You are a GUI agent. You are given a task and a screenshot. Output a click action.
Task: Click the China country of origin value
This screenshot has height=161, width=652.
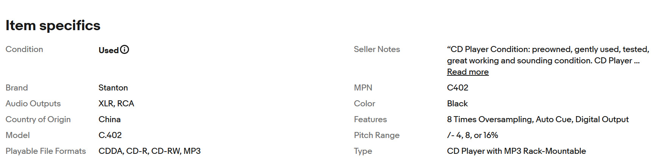109,120
